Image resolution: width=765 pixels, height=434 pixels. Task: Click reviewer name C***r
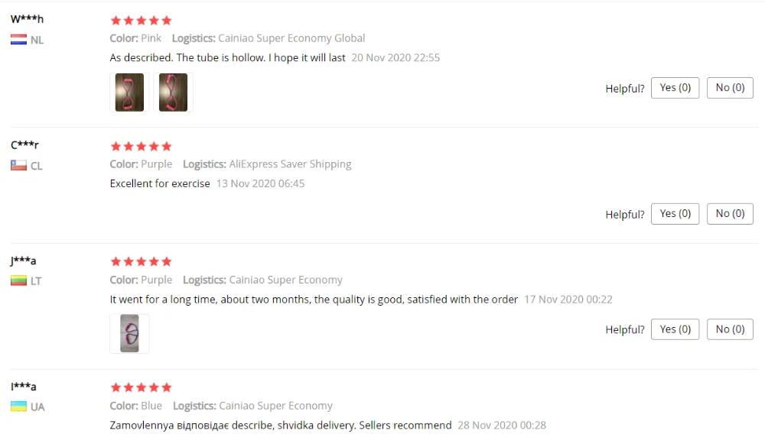[x=24, y=144]
